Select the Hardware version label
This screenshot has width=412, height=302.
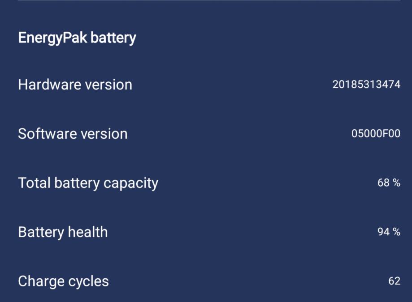coord(75,85)
